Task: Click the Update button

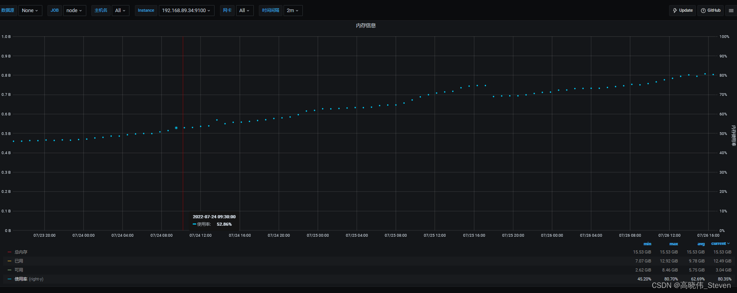Action: pyautogui.click(x=682, y=11)
